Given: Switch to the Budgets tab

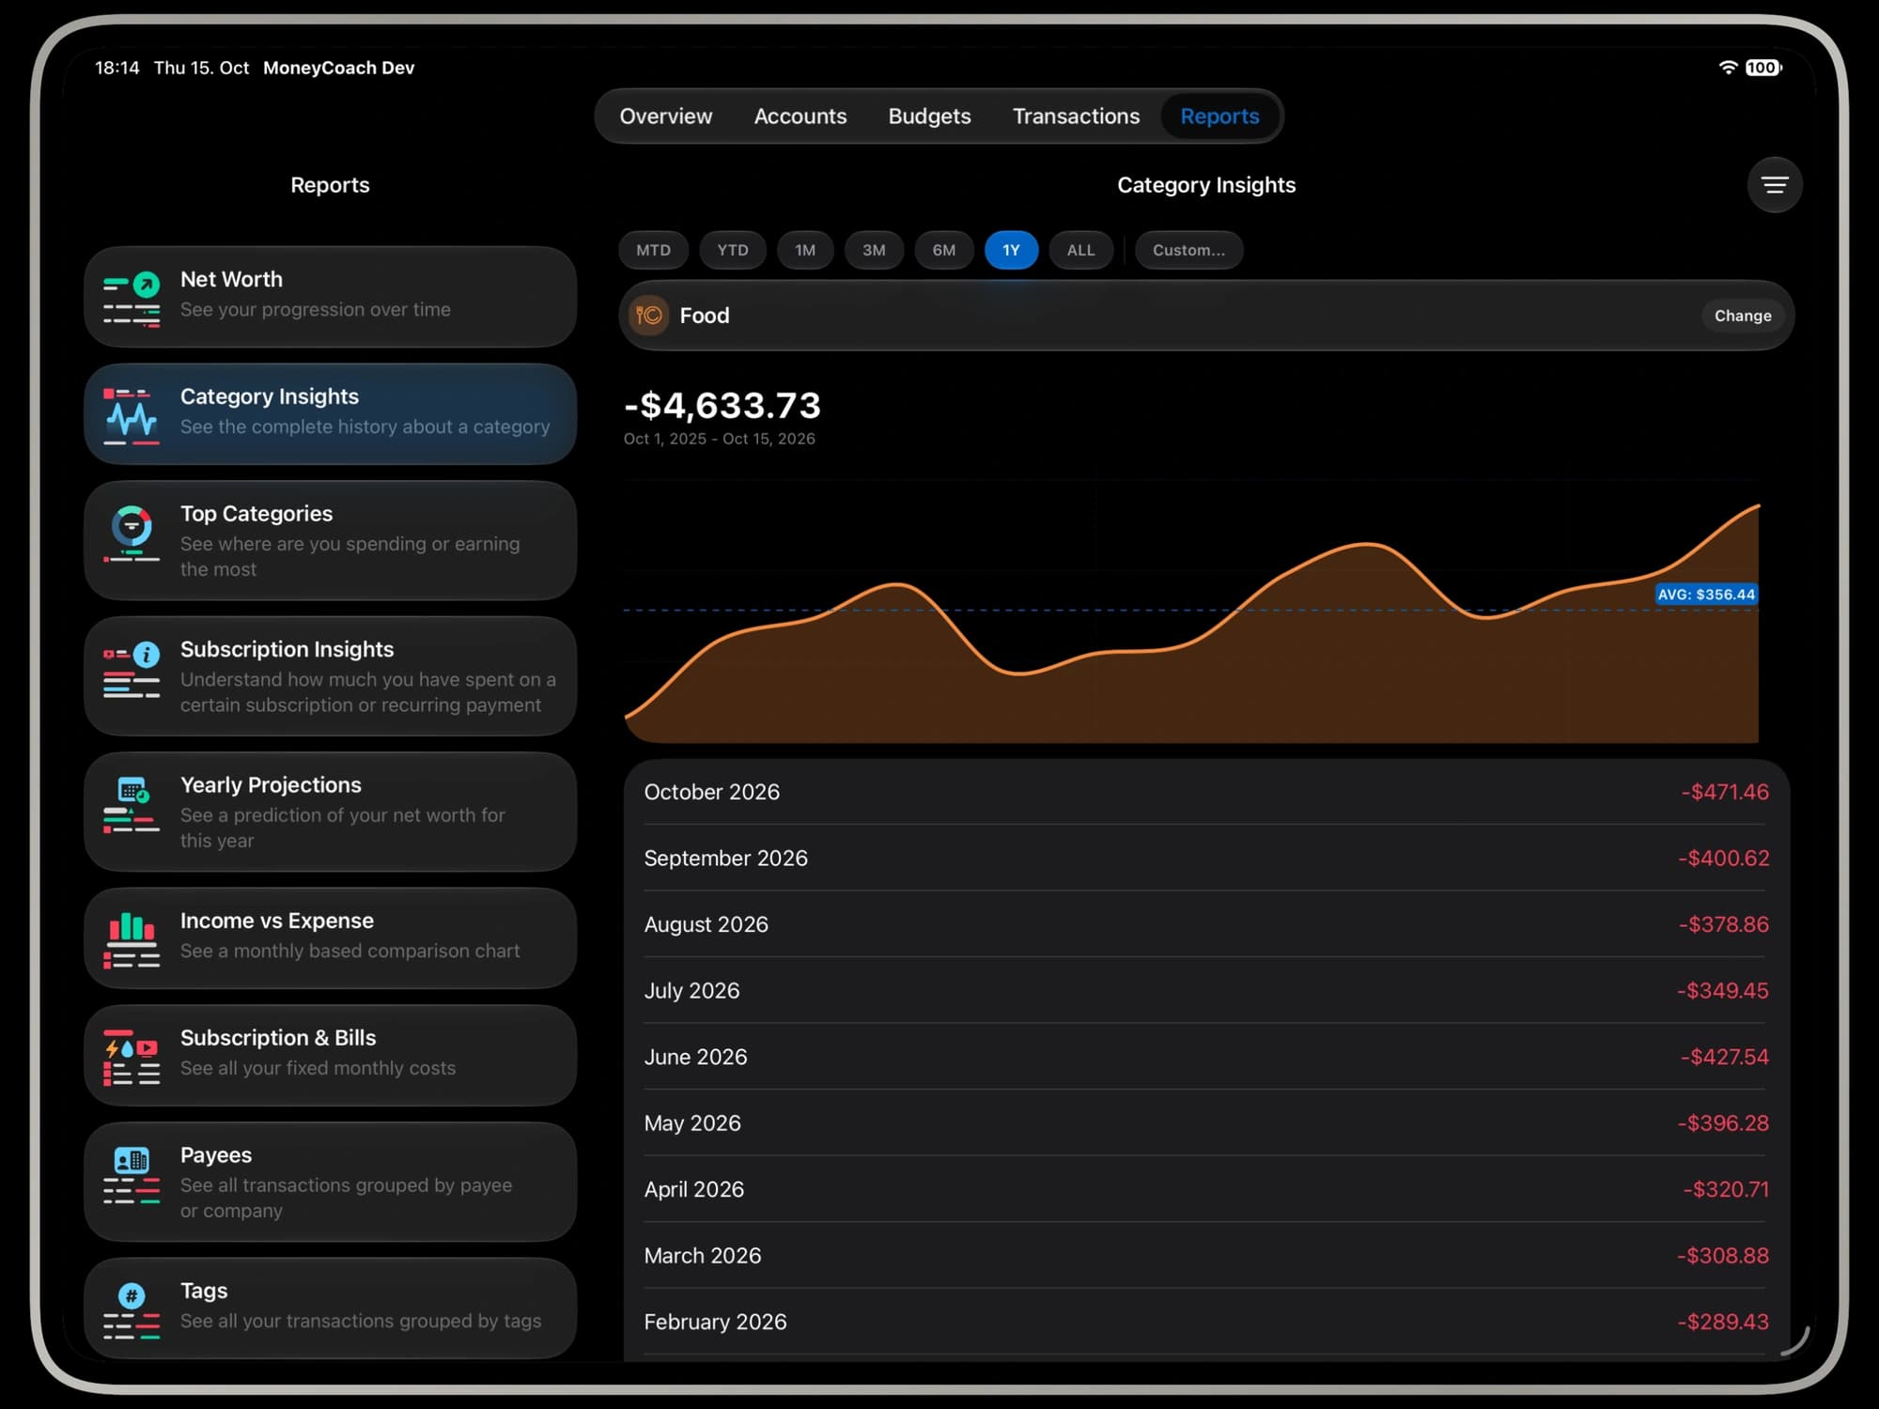Looking at the screenshot, I should (929, 116).
